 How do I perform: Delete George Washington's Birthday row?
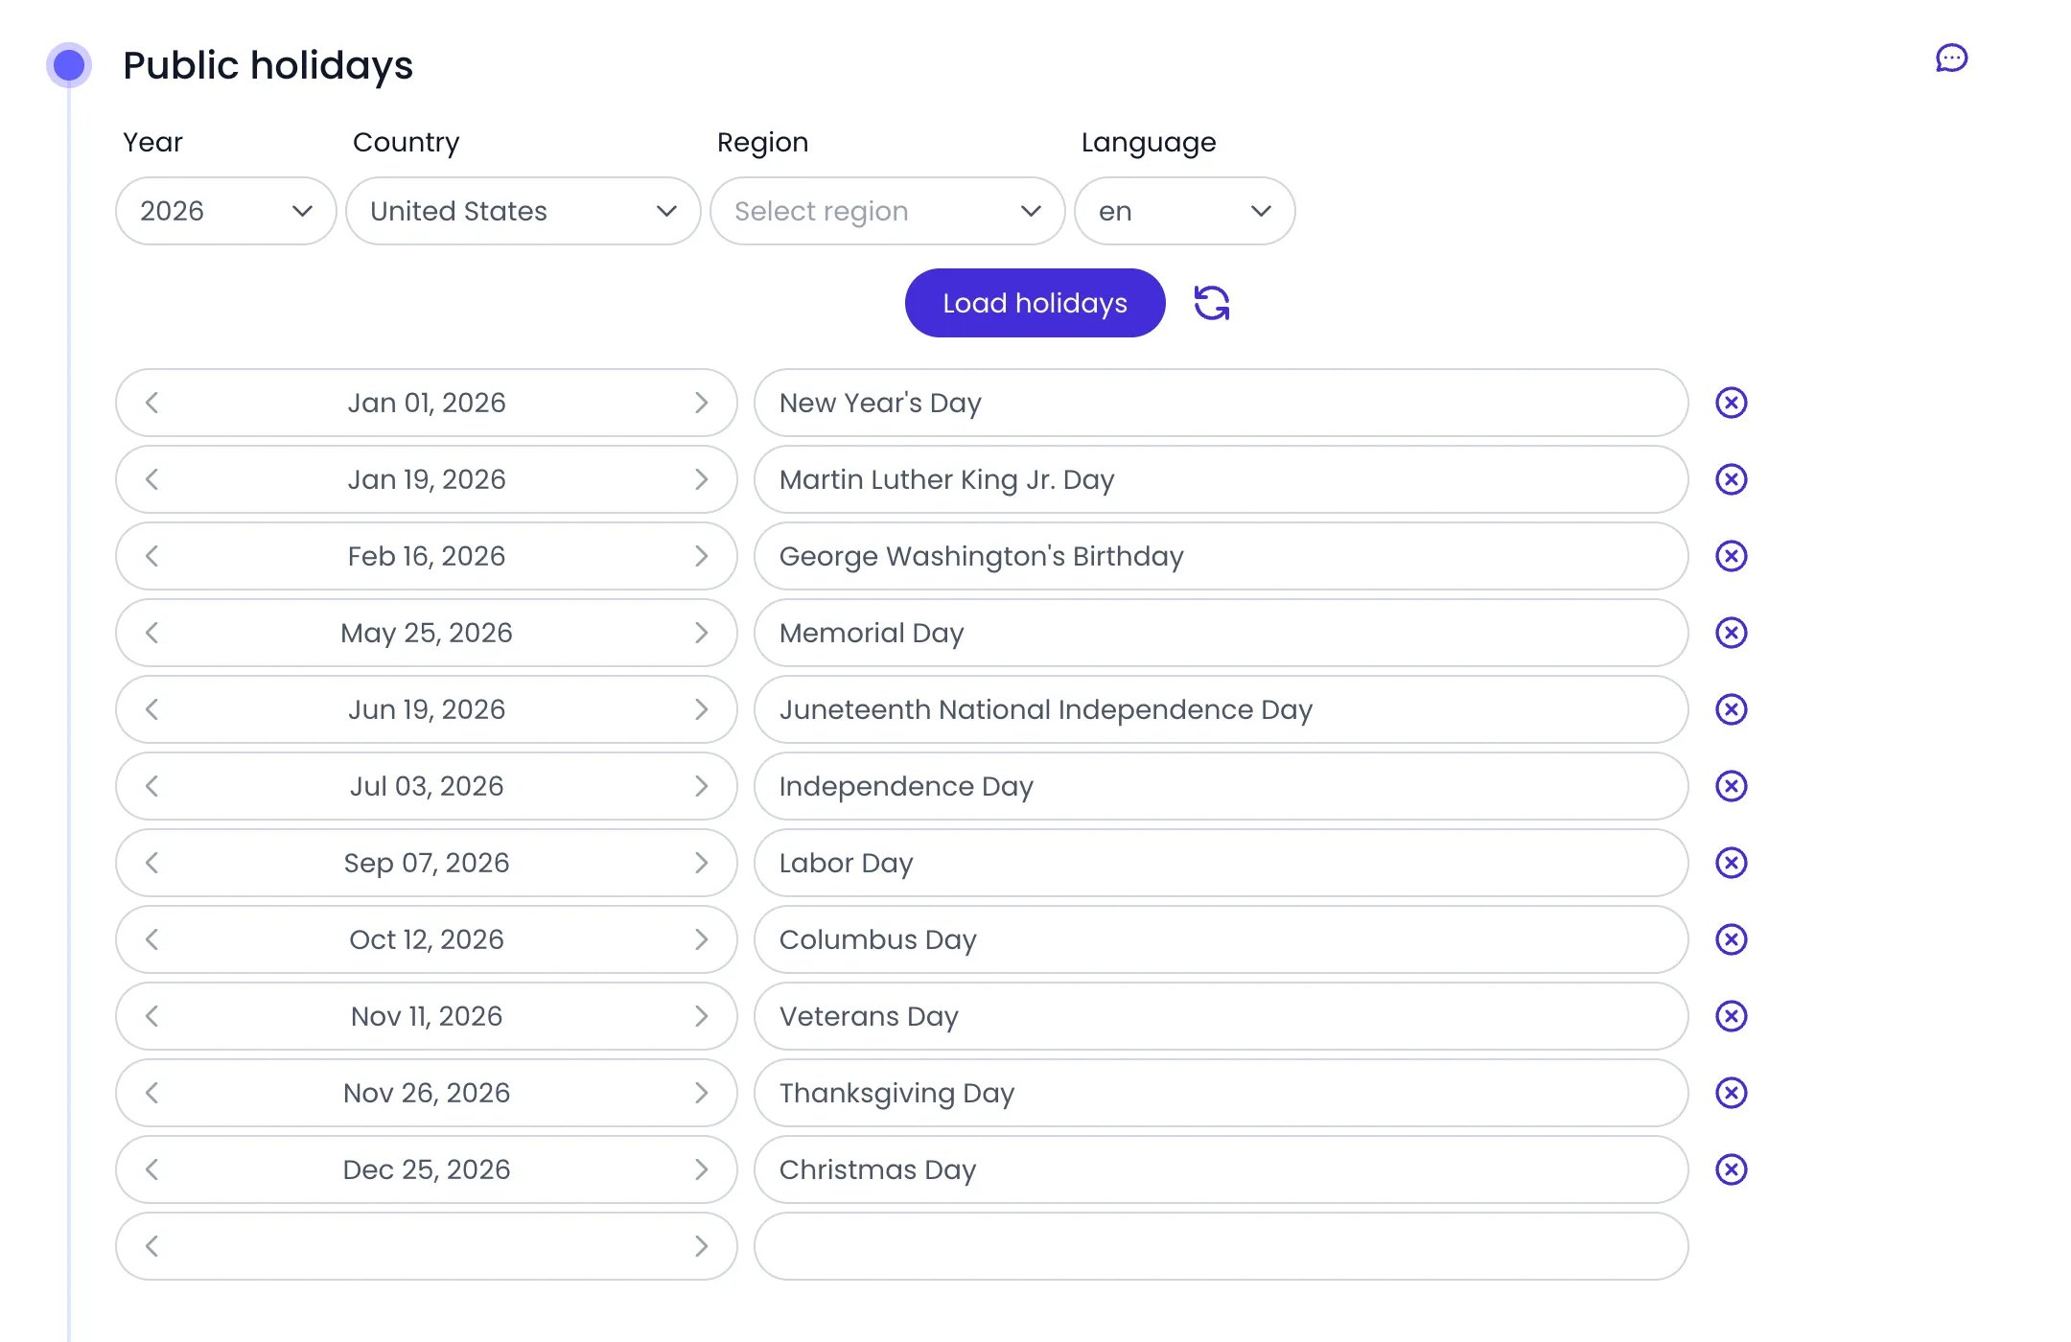pos(1731,556)
